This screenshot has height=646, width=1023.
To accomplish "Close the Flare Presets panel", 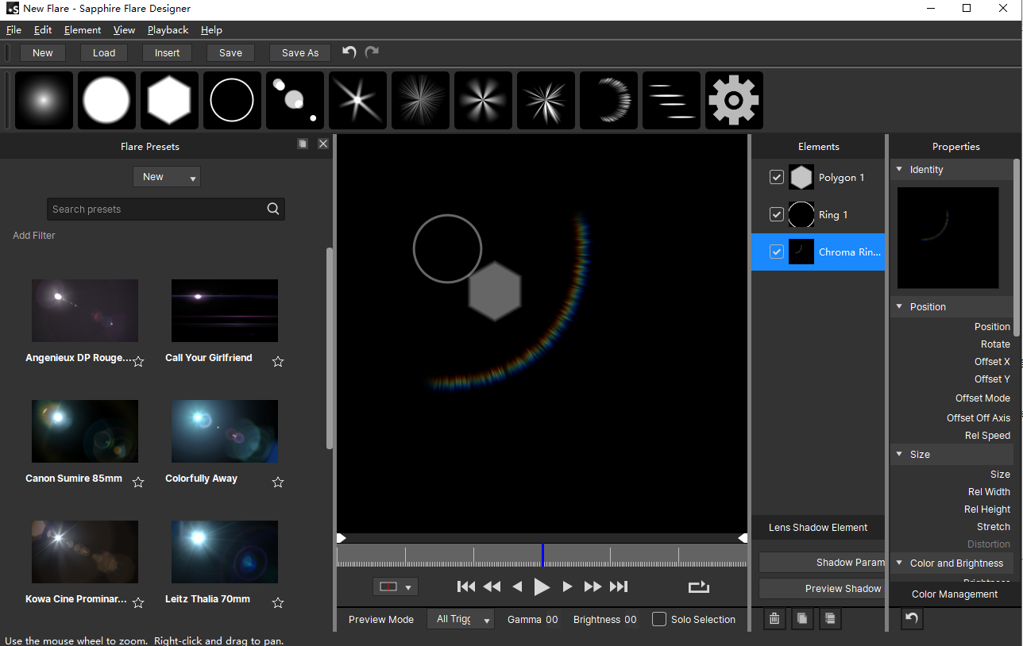I will (x=323, y=144).
